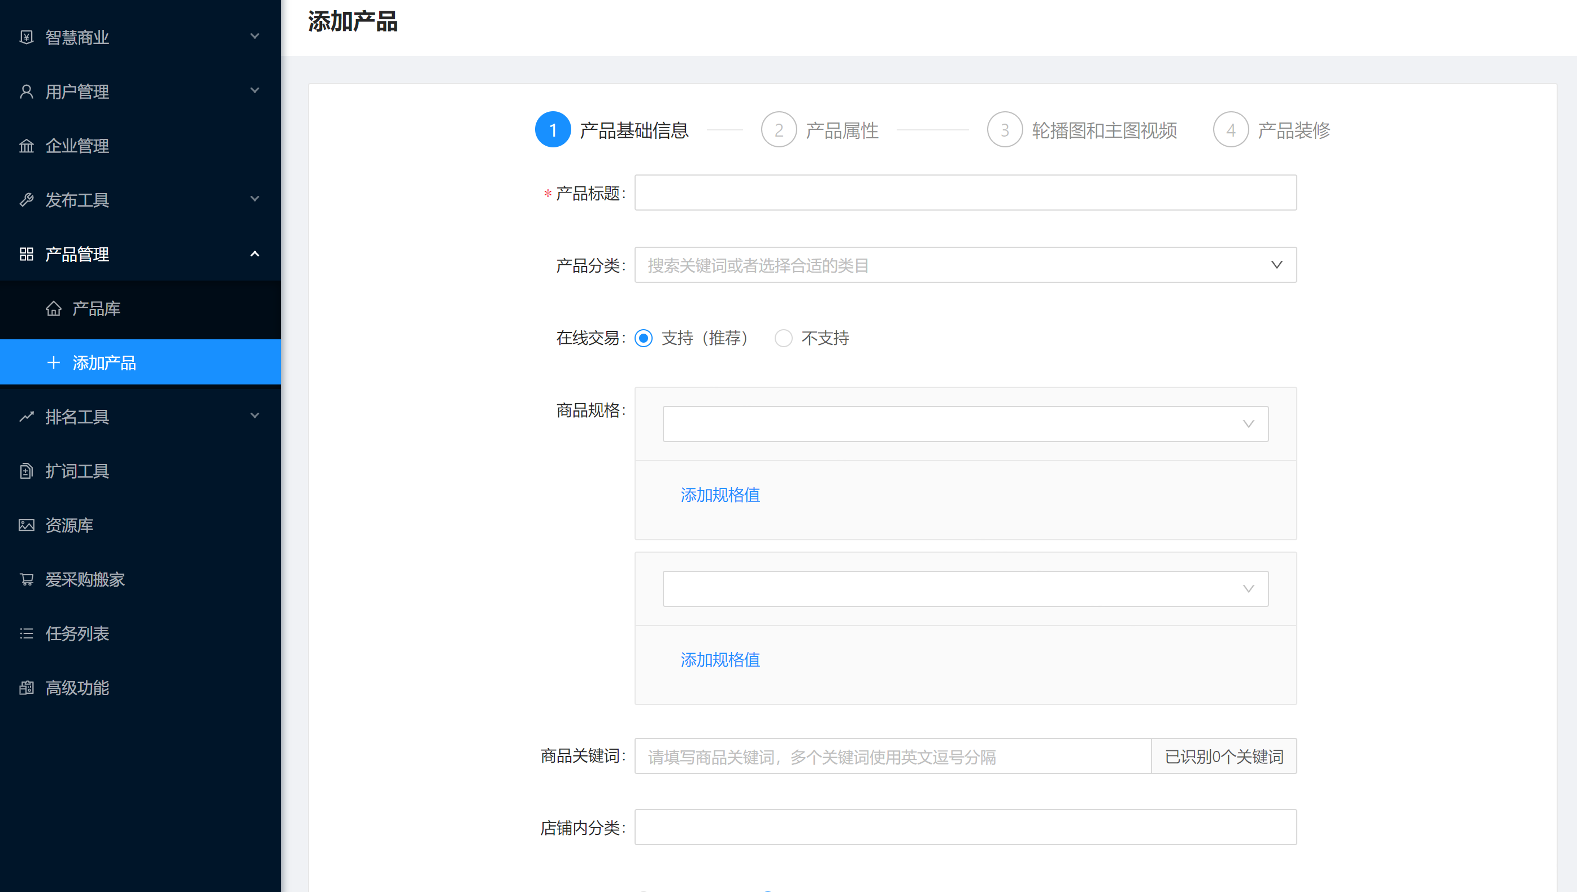Screen dimensions: 1577x892
Task: Collapse the 产品管理 menu chevron
Action: pos(255,253)
